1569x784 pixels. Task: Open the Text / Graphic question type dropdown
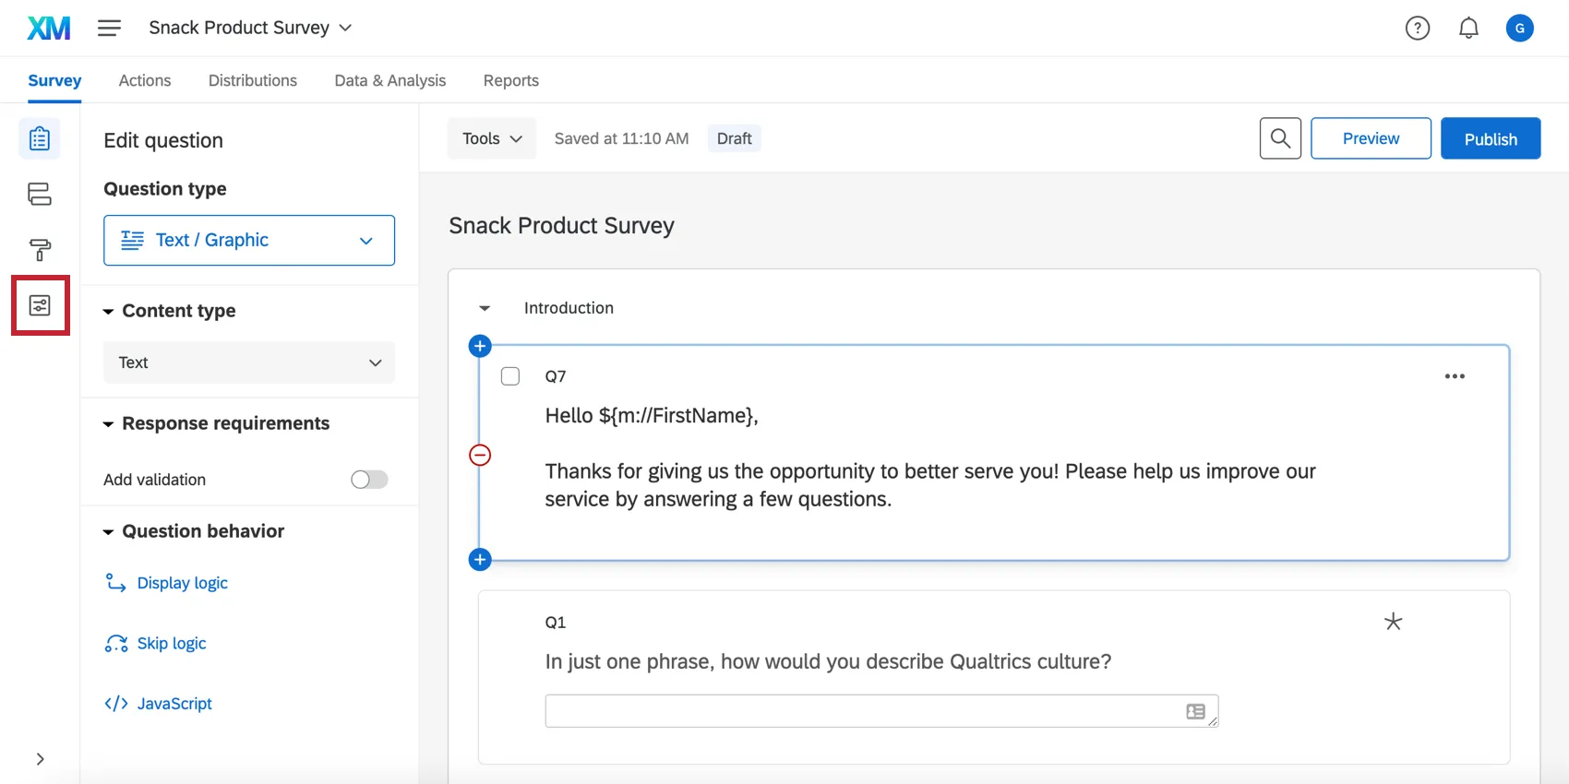click(x=249, y=241)
